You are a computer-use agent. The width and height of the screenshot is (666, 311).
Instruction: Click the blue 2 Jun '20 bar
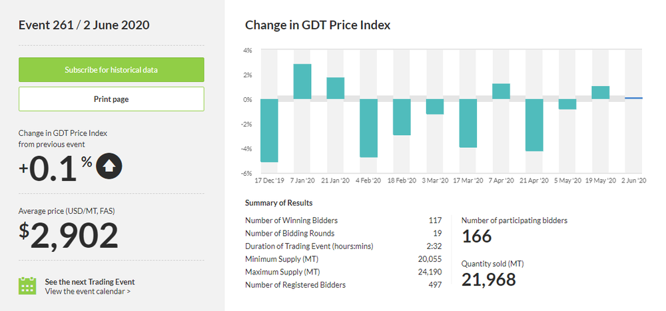coord(633,98)
